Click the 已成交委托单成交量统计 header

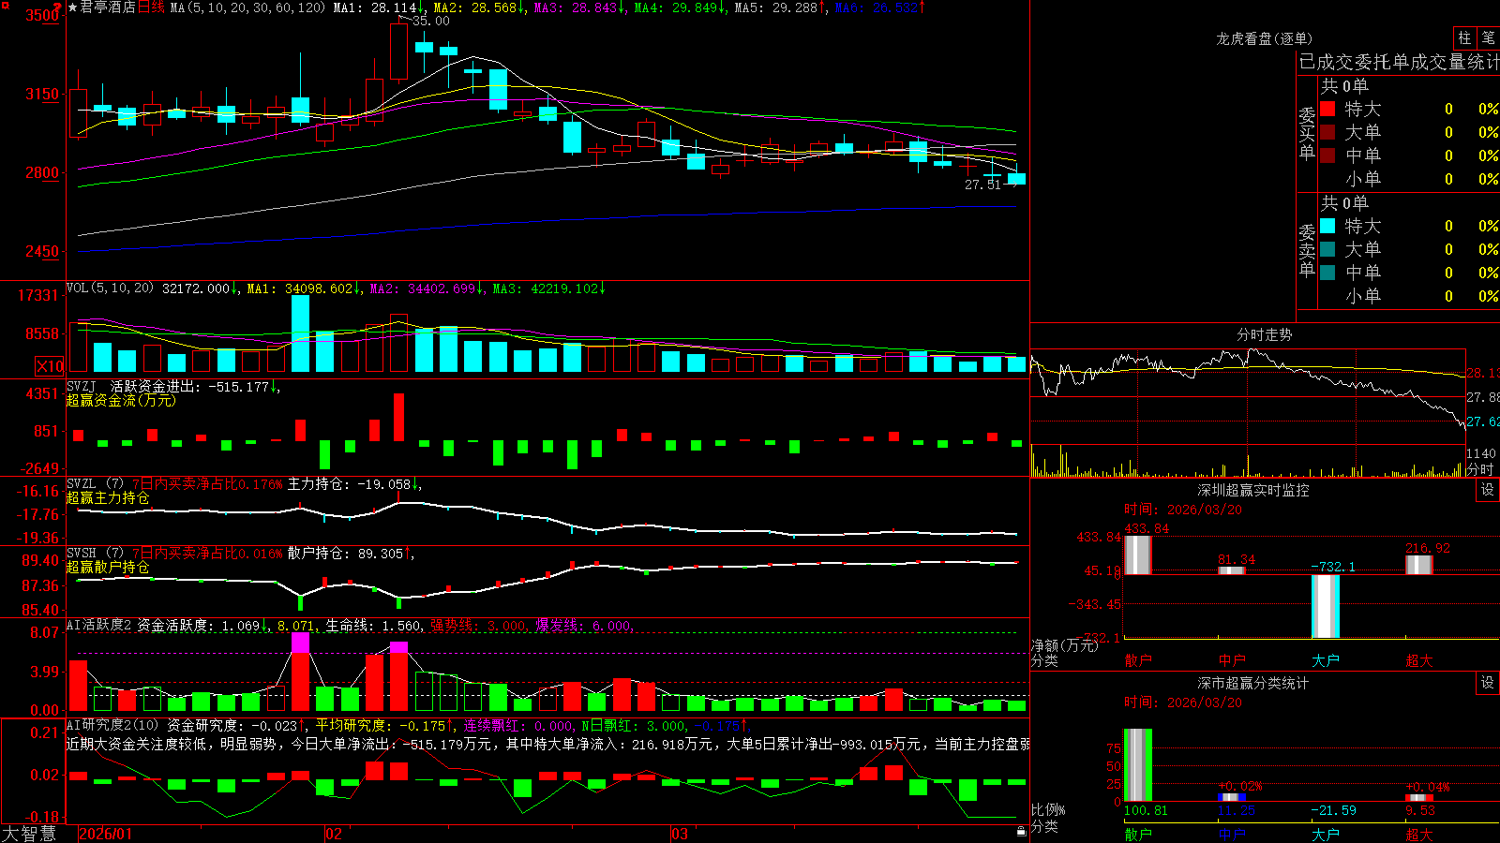(1399, 62)
